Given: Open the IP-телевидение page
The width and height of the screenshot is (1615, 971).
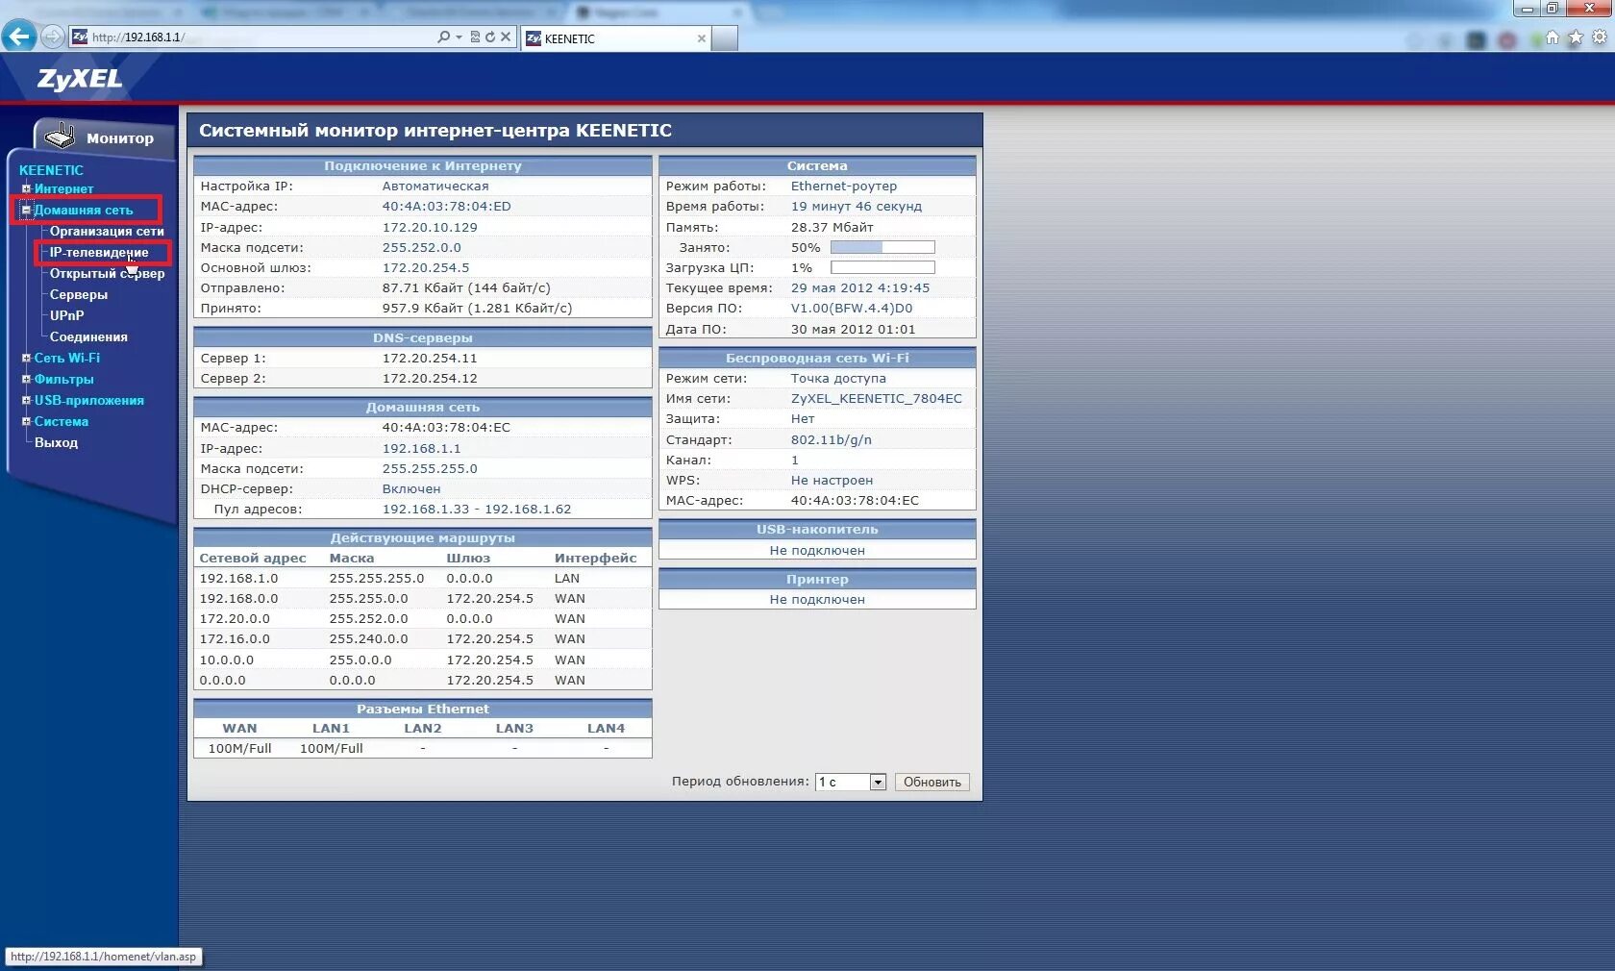Looking at the screenshot, I should [99, 253].
